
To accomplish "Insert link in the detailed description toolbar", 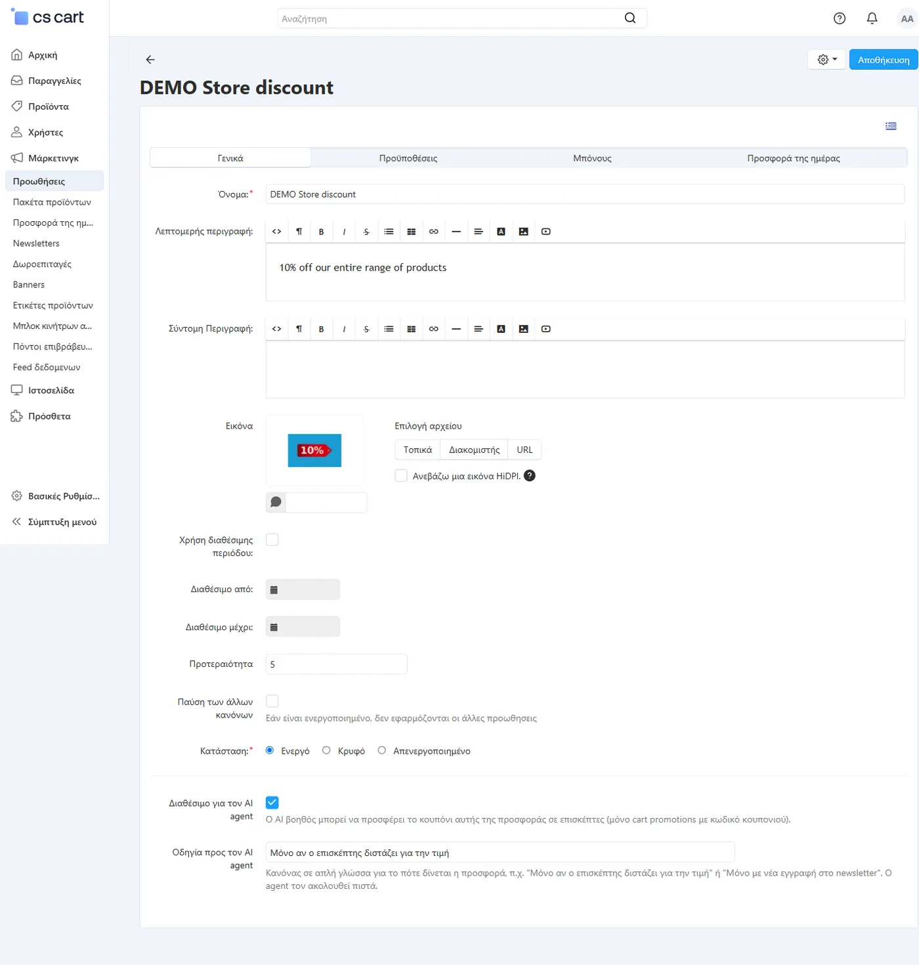I will coord(434,232).
